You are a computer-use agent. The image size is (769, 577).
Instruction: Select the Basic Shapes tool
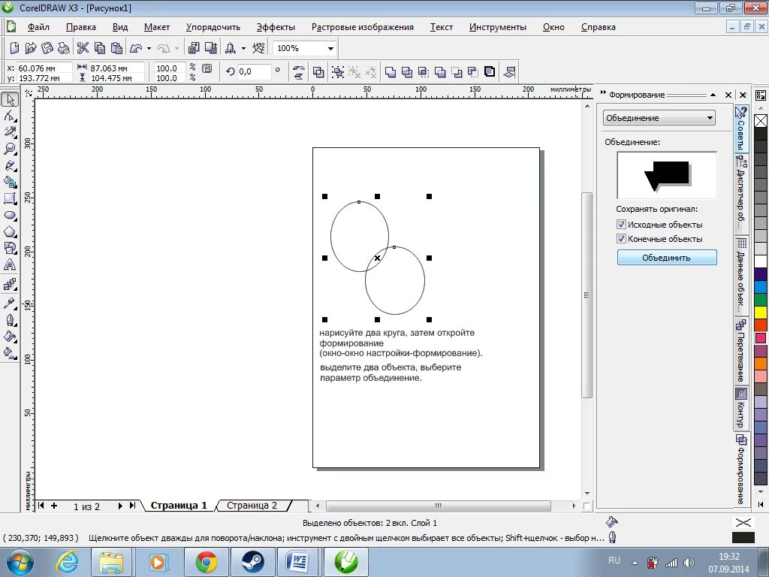(10, 248)
